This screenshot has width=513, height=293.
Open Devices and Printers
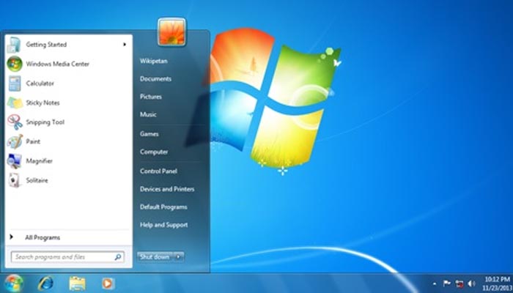point(167,189)
